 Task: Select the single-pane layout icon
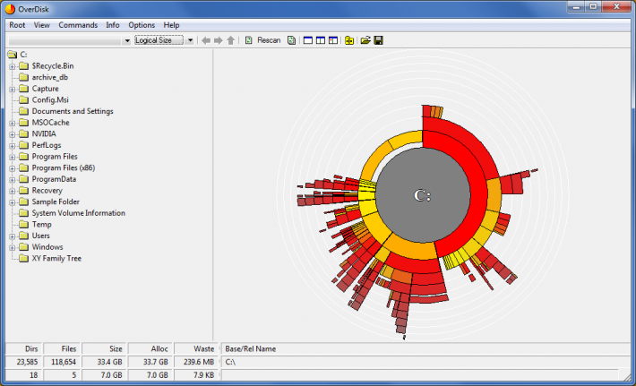tap(308, 40)
